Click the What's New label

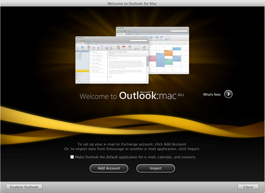[x=212, y=95]
